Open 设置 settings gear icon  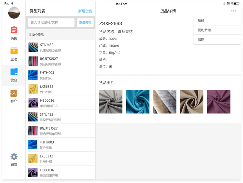(14, 157)
